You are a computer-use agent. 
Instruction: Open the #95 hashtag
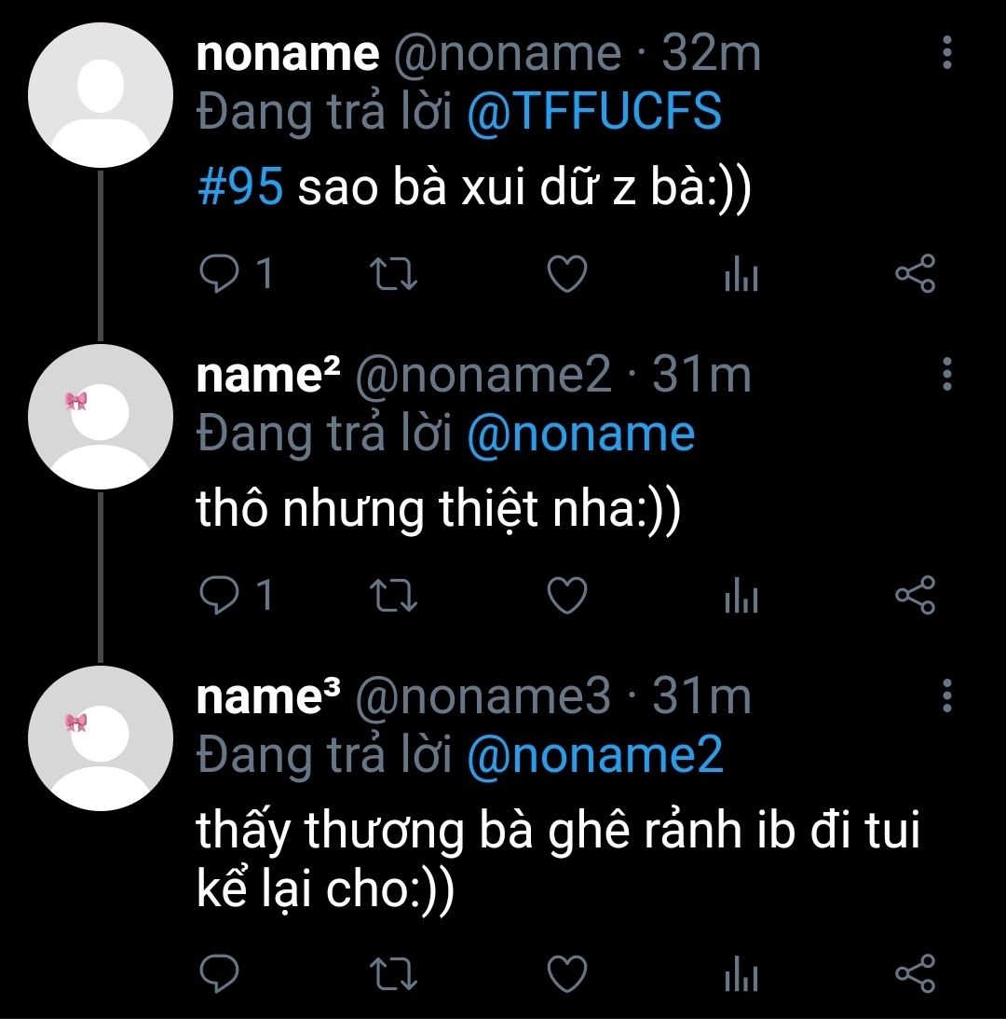click(240, 186)
